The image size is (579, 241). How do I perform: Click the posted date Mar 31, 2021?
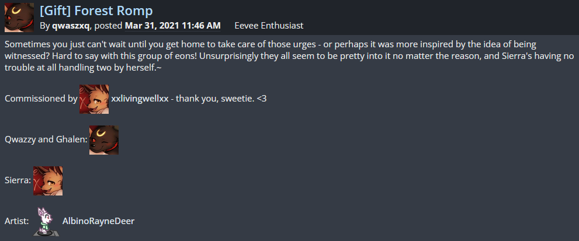click(x=173, y=26)
